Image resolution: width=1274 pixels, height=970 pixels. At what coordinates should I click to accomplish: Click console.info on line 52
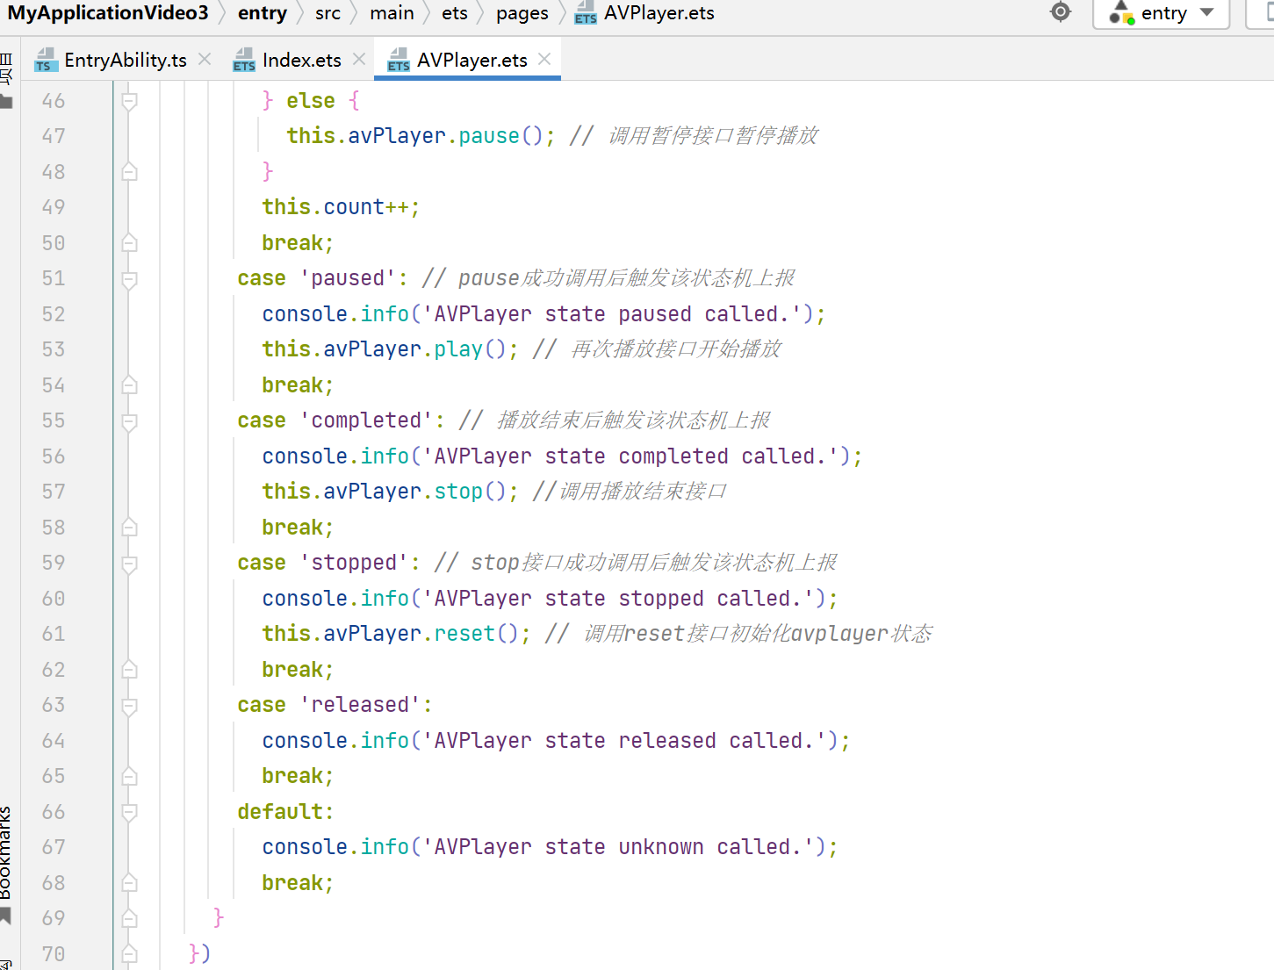335,314
